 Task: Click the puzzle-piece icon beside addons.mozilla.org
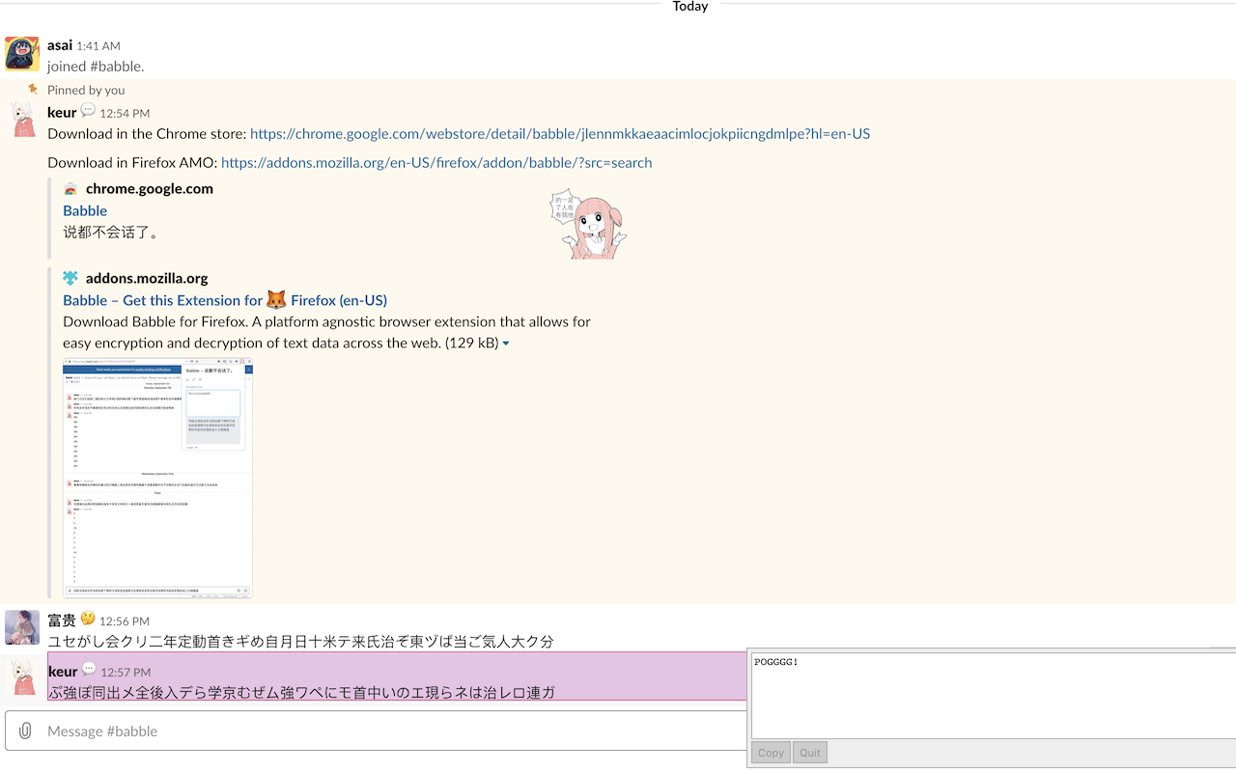click(70, 277)
